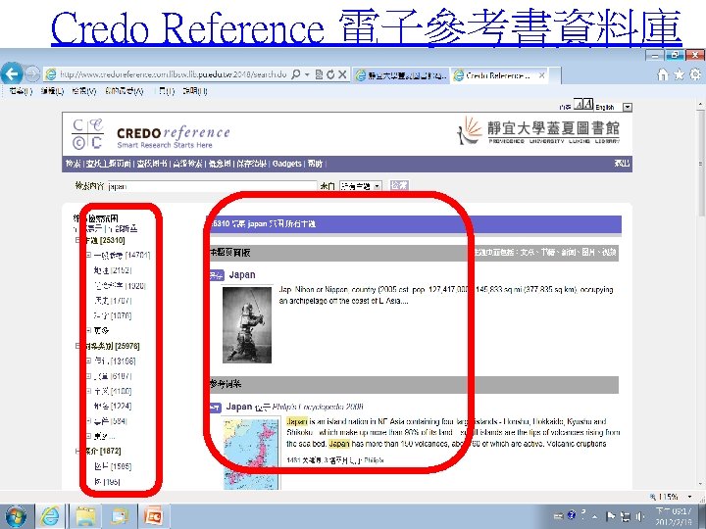706x529 pixels.
Task: Click the search button beside scope dropdown
Action: [x=399, y=185]
